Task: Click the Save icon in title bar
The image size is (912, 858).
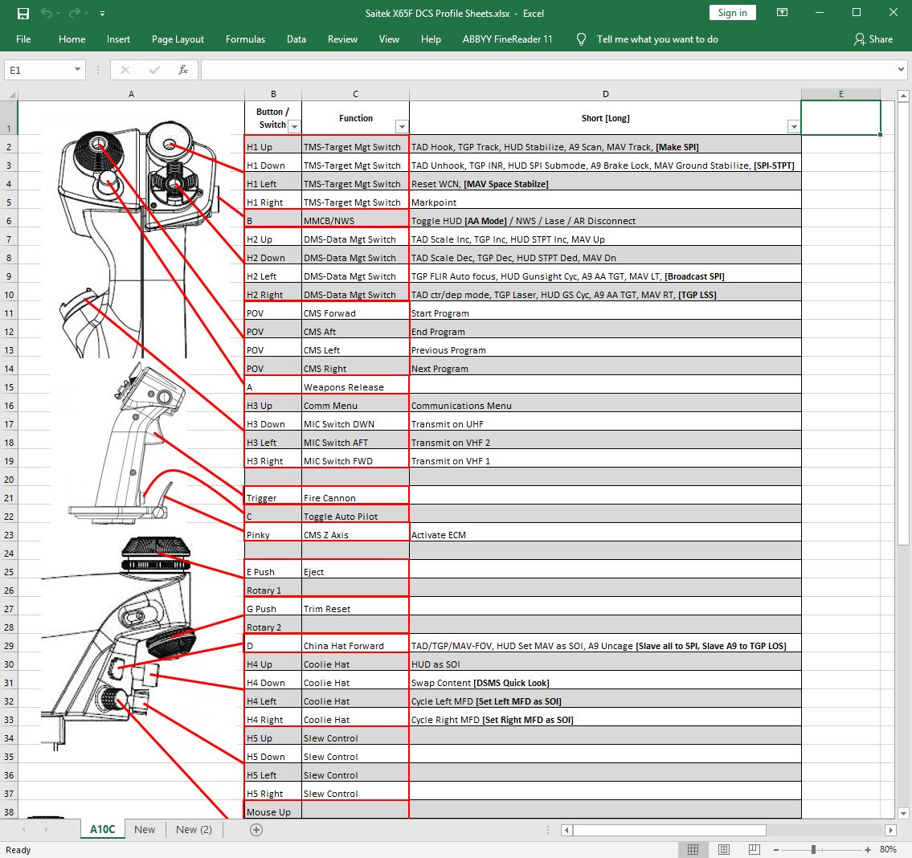Action: (23, 13)
